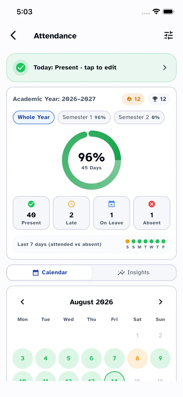
Task: Select orange August 8 on calendar
Action: 137,358
